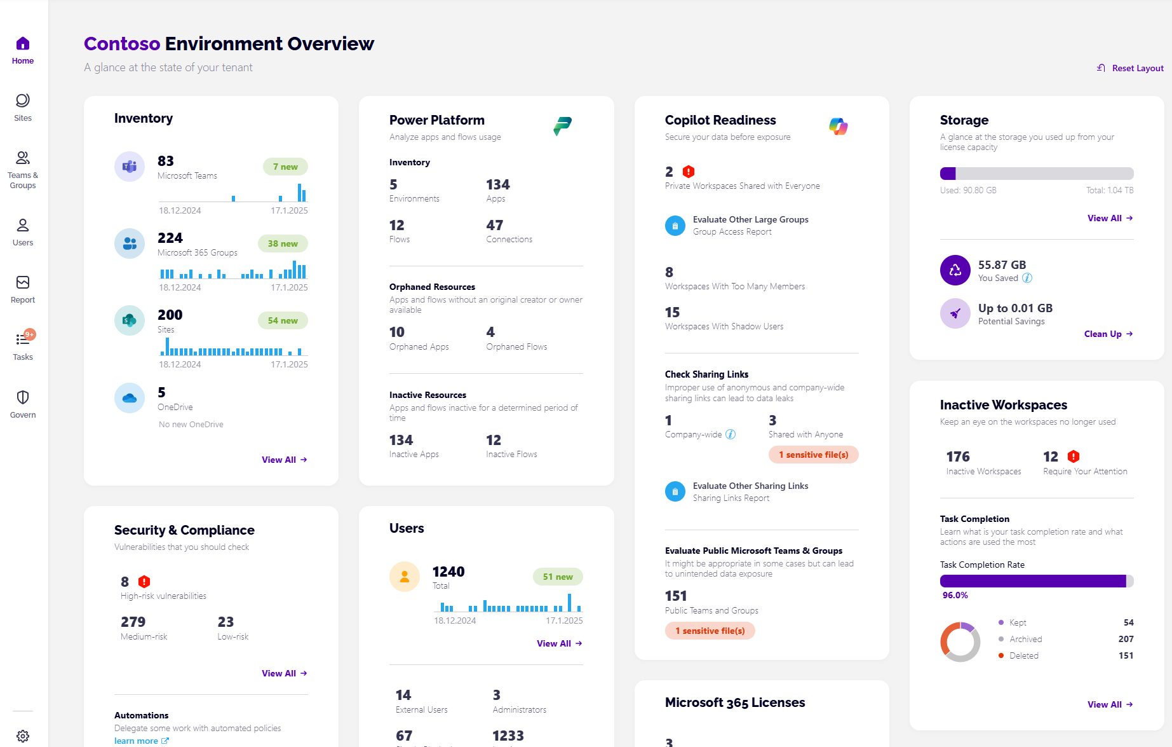The height and width of the screenshot is (747, 1172).
Task: Click the Power Platform logo icon
Action: [563, 126]
